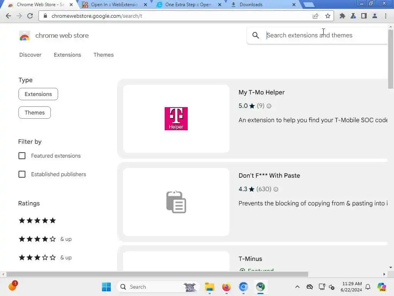394x296 pixels.
Task: Click the forward navigation arrow
Action: [19, 16]
